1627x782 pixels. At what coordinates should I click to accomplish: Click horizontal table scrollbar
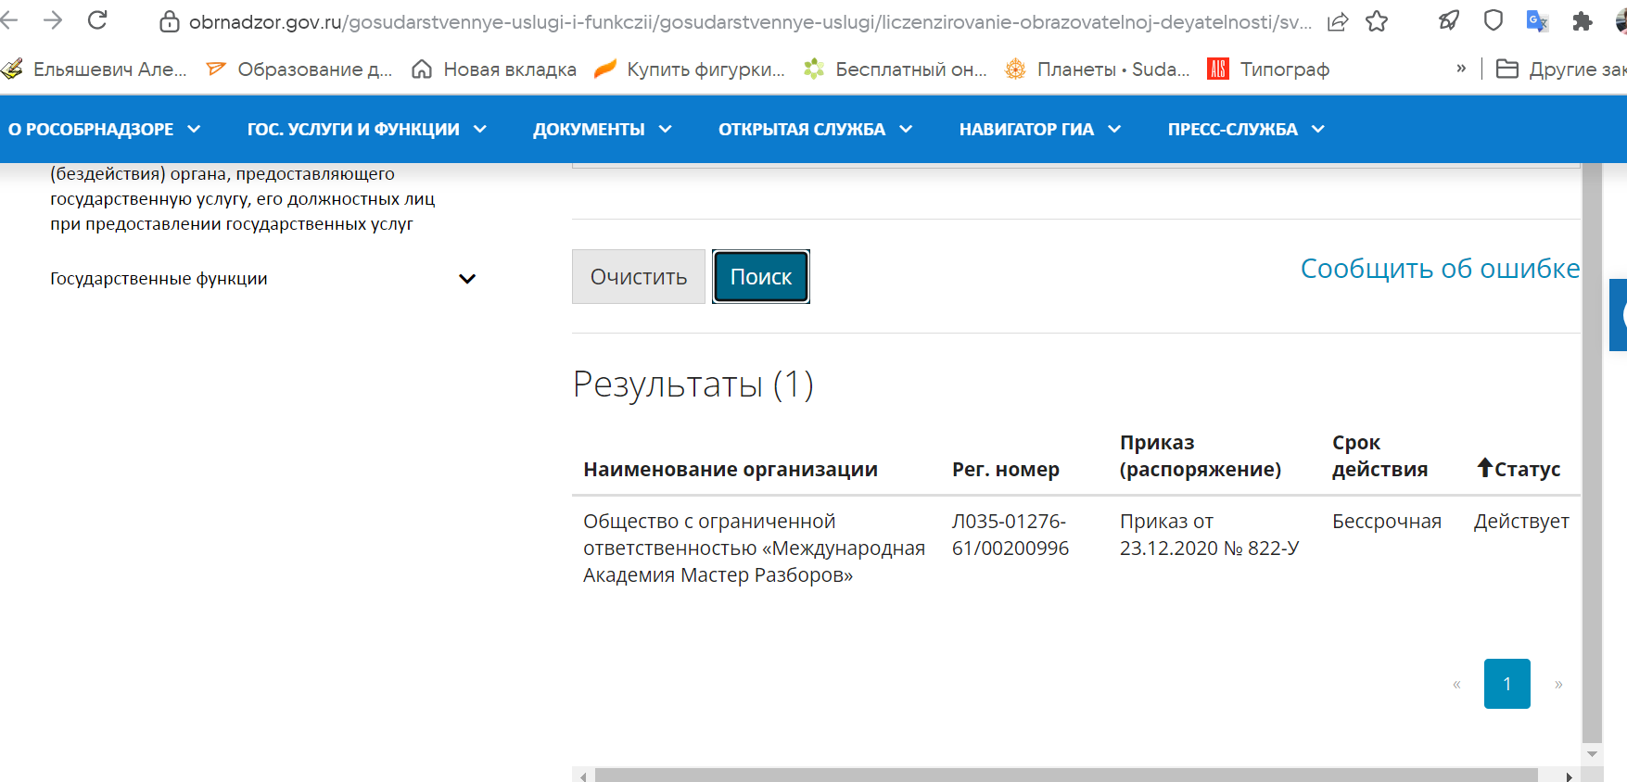(1066, 776)
